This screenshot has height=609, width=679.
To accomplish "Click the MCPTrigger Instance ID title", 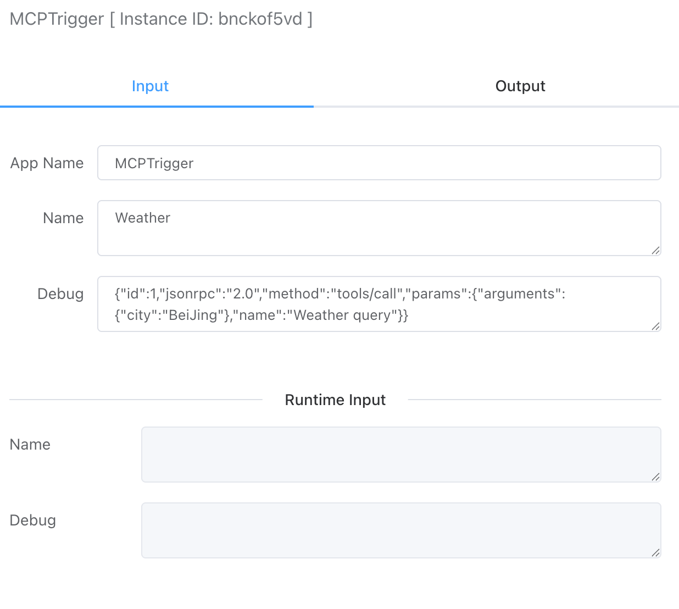I will click(x=161, y=19).
